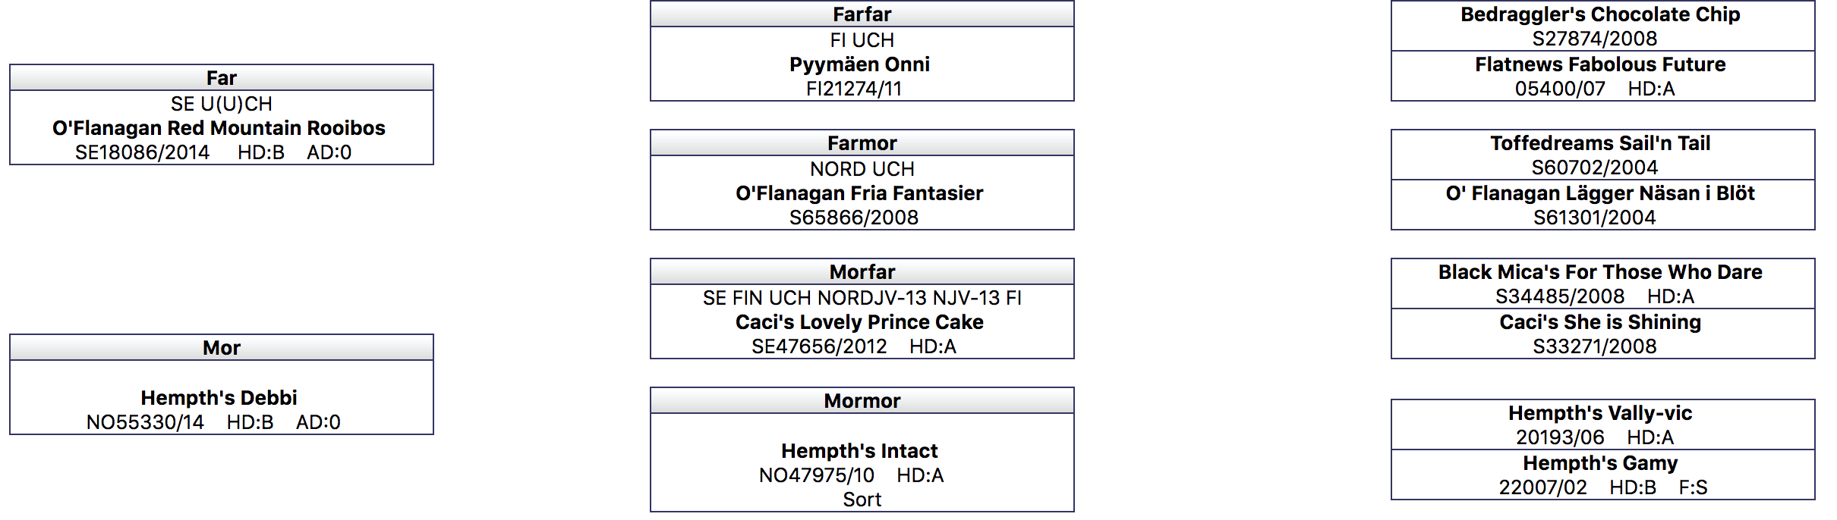The height and width of the screenshot is (520, 1837).
Task: Open Hempth's Gamy entry
Action: 1600,463
